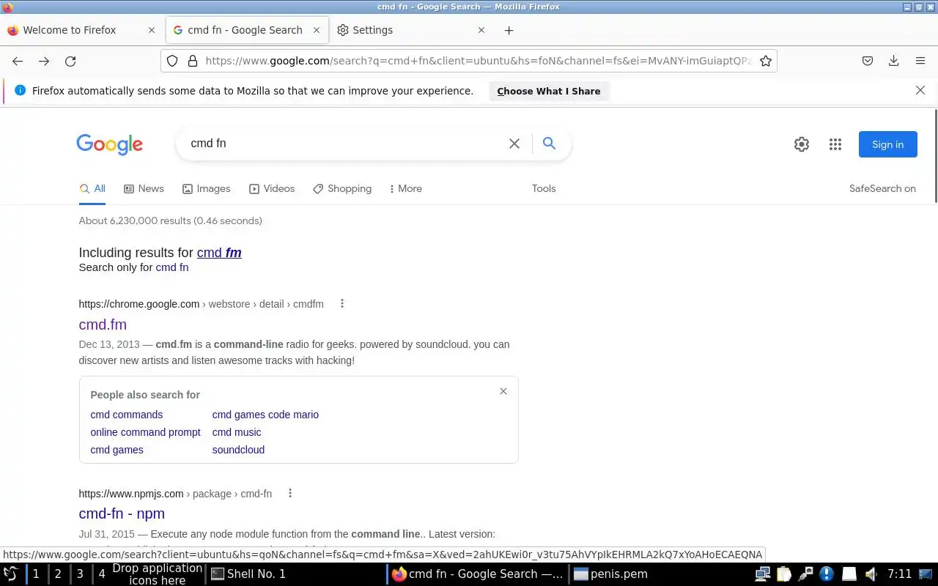Image resolution: width=938 pixels, height=586 pixels.
Task: Dismiss the Firefox data sharing notification
Action: pos(920,90)
